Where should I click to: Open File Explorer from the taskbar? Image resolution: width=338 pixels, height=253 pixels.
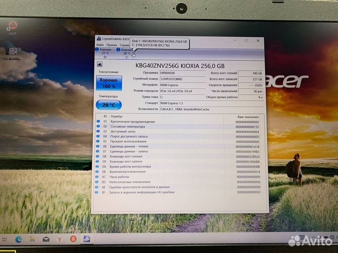tap(32, 239)
